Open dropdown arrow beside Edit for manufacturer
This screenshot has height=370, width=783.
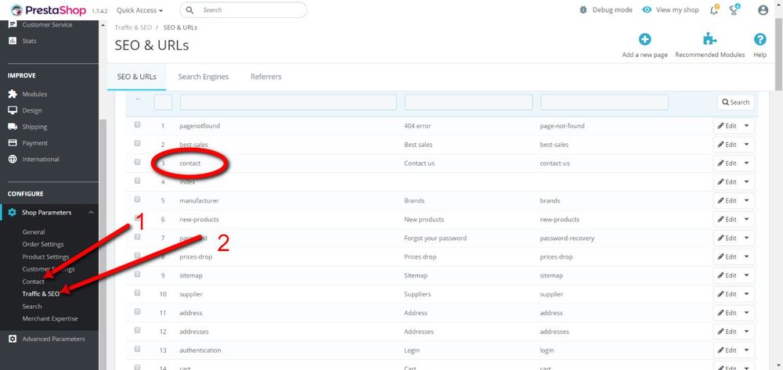click(747, 200)
